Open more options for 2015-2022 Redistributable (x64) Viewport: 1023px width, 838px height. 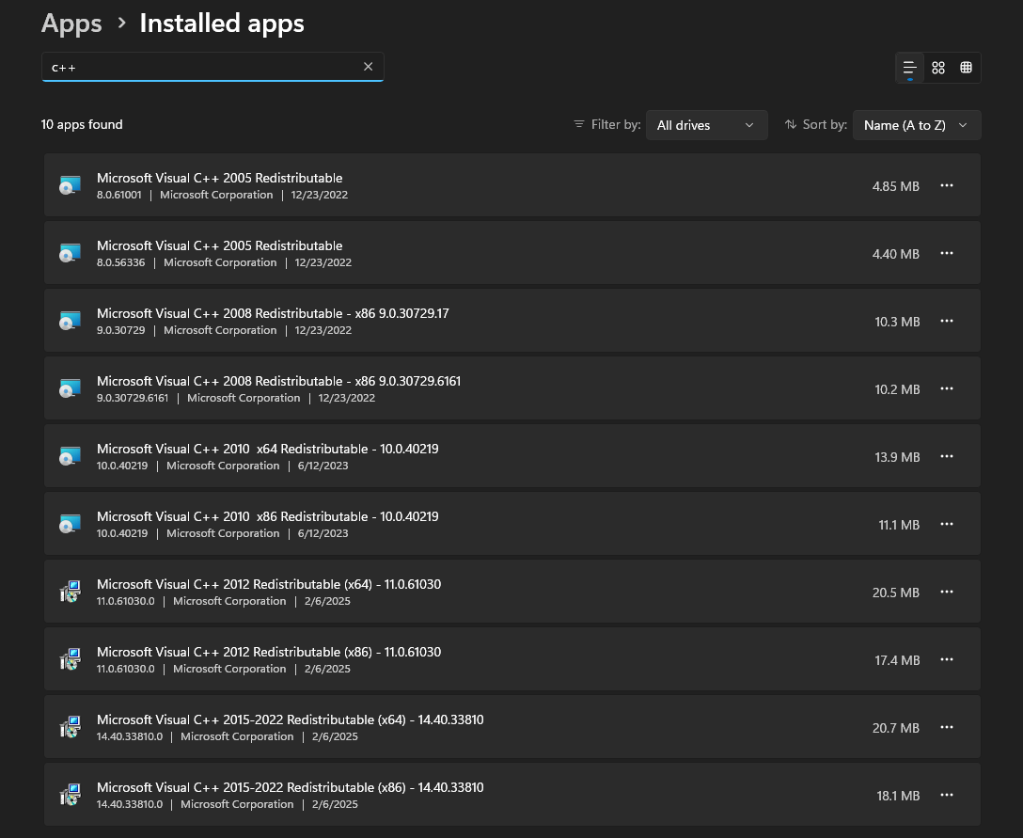point(947,728)
